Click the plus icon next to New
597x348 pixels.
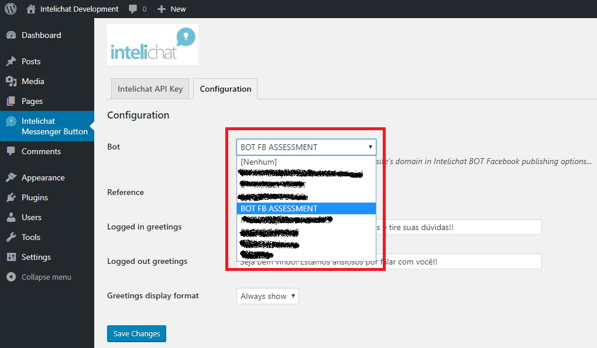coord(162,9)
